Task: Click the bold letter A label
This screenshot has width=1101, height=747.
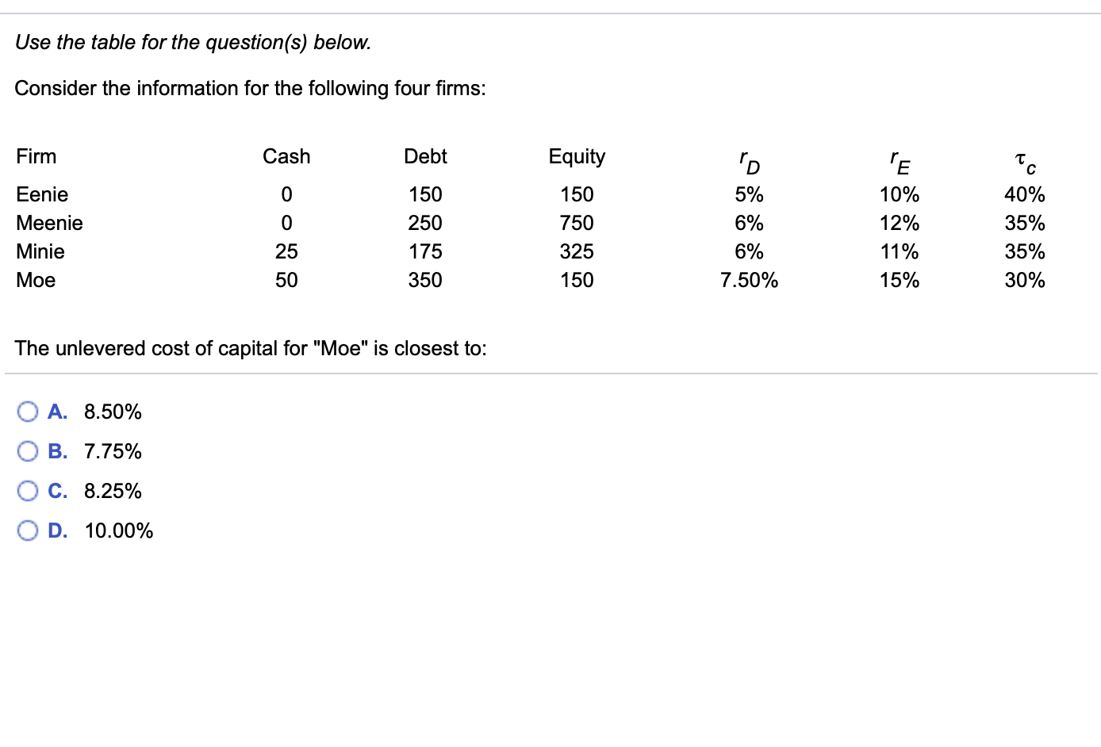Action: [x=57, y=412]
